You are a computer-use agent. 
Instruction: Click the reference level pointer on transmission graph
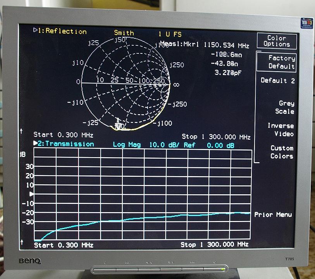tap(32, 193)
